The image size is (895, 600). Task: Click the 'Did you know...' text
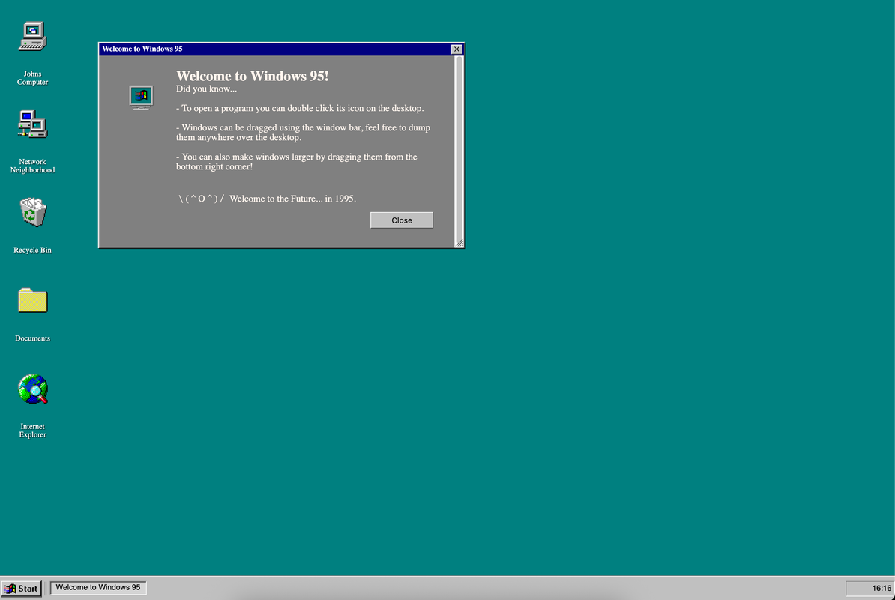click(x=206, y=89)
